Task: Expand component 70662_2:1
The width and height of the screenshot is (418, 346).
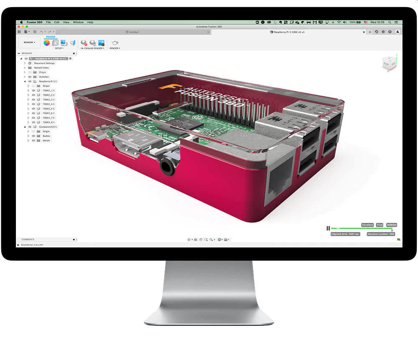Action: pyautogui.click(x=28, y=95)
